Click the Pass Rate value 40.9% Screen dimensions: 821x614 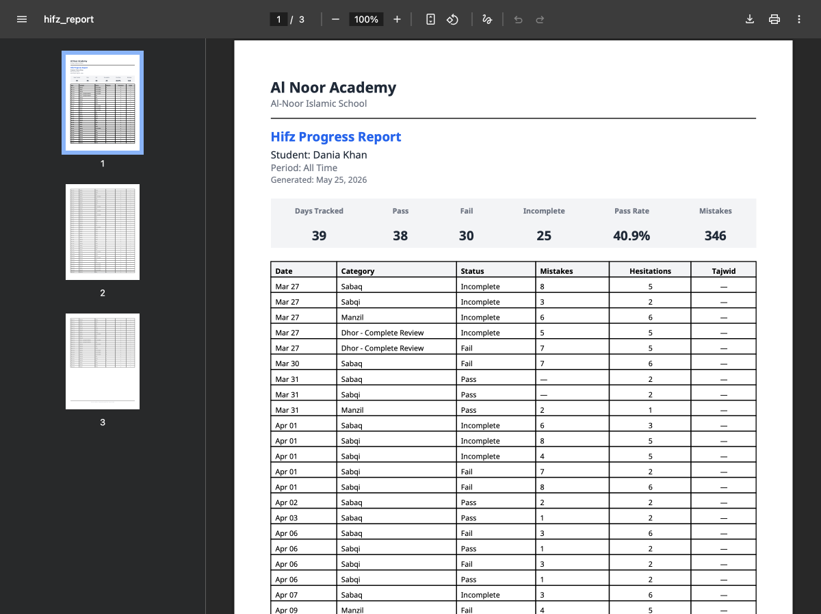(631, 235)
